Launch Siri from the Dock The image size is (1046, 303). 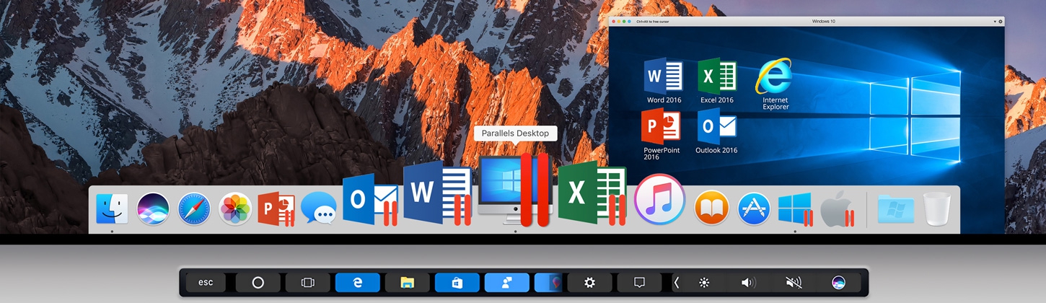click(x=153, y=209)
